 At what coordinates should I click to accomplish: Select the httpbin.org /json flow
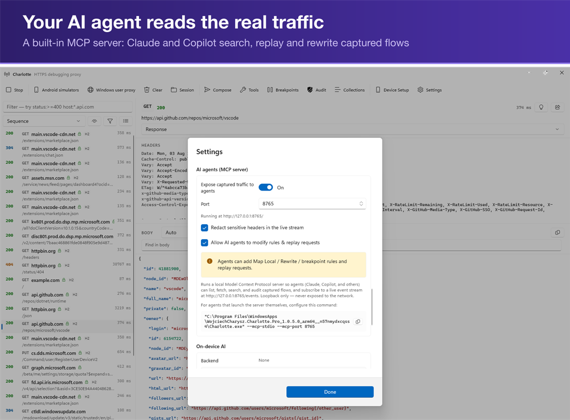tap(68, 312)
